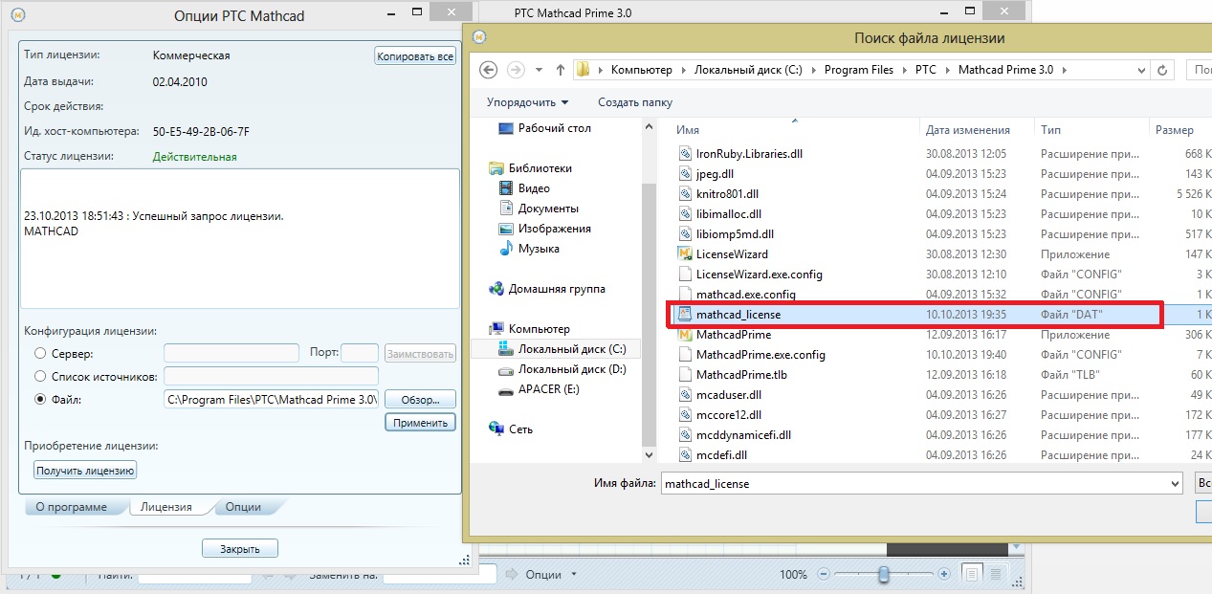Adjust the zoom slider in Mathcad
Screen dimensions: 1212x594
884,574
